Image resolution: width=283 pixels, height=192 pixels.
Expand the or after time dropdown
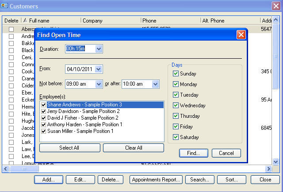(x=155, y=84)
